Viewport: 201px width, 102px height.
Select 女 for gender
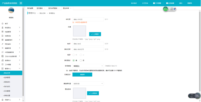click(81, 55)
